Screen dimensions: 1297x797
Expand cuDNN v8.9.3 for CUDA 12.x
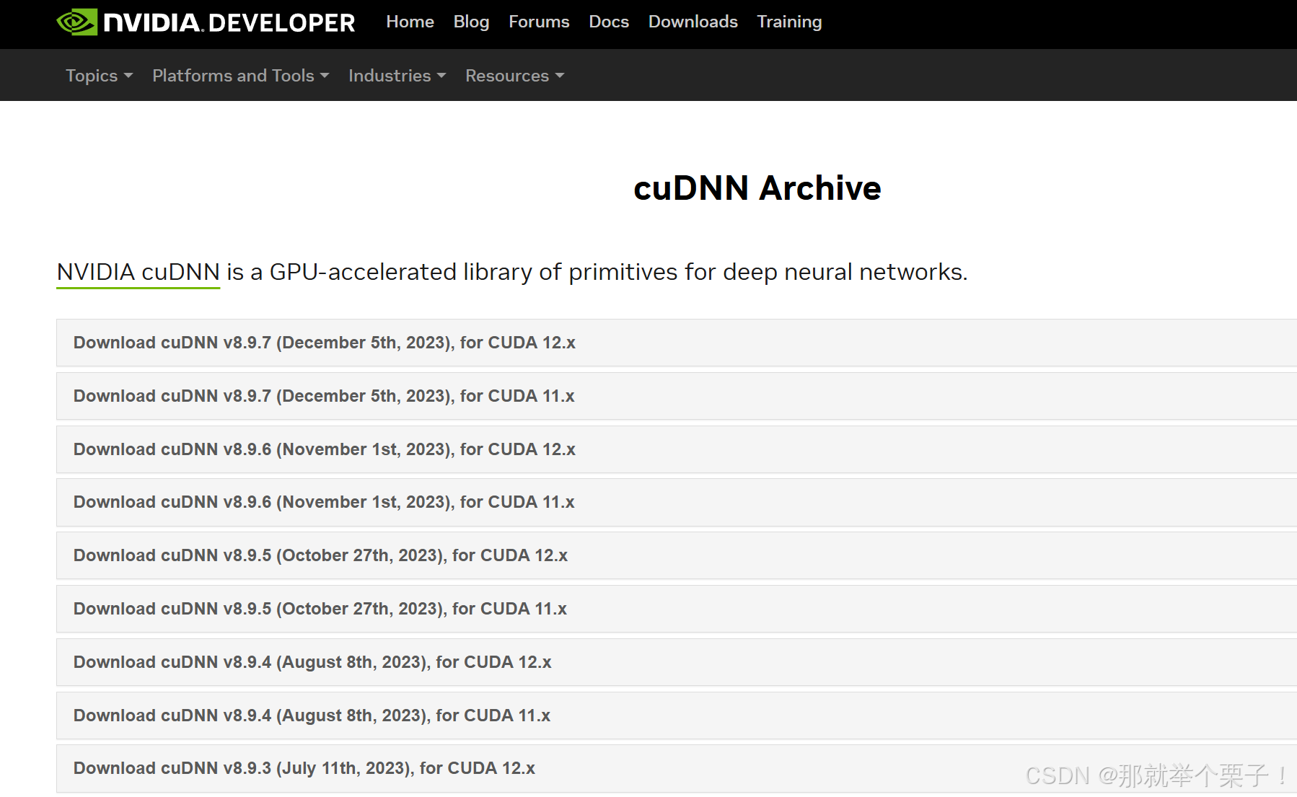pyautogui.click(x=677, y=768)
